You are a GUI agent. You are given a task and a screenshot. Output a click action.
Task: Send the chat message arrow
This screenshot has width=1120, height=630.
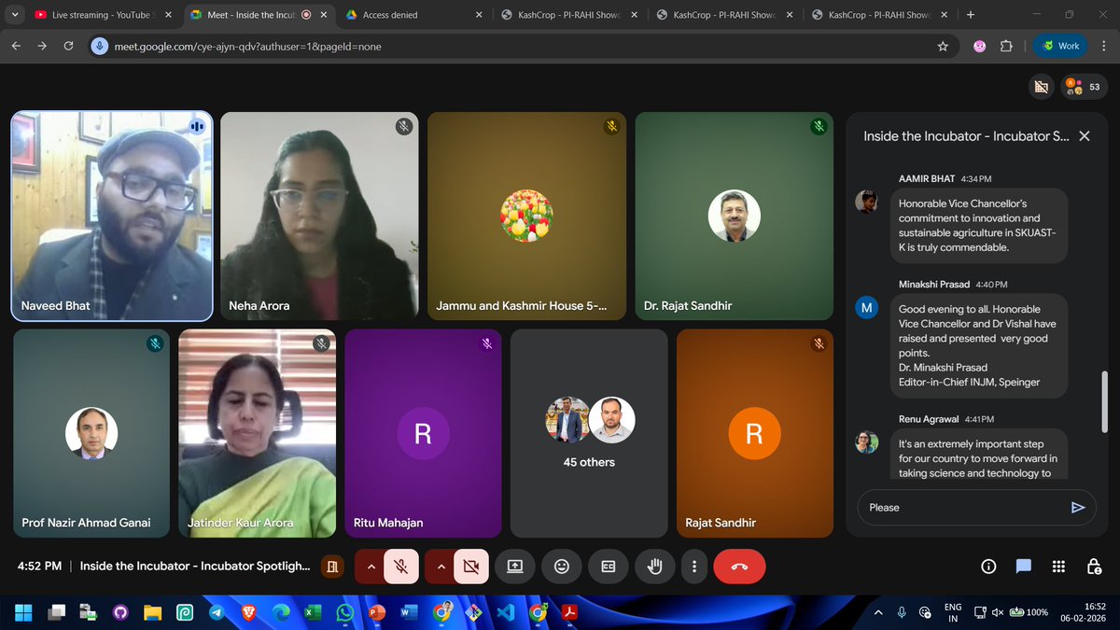pyautogui.click(x=1078, y=508)
